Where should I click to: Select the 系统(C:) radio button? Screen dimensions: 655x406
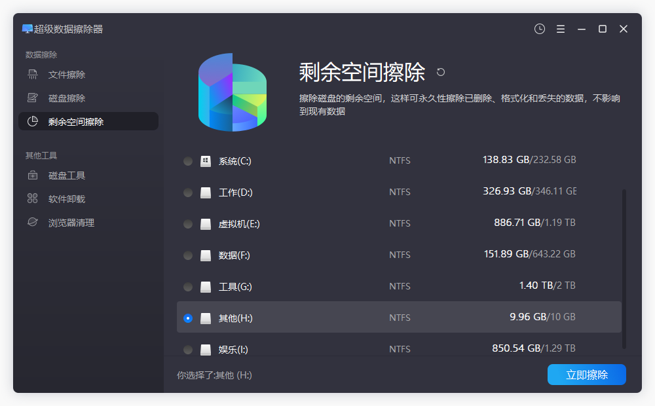pyautogui.click(x=188, y=161)
